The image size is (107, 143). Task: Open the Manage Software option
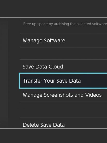(63, 40)
